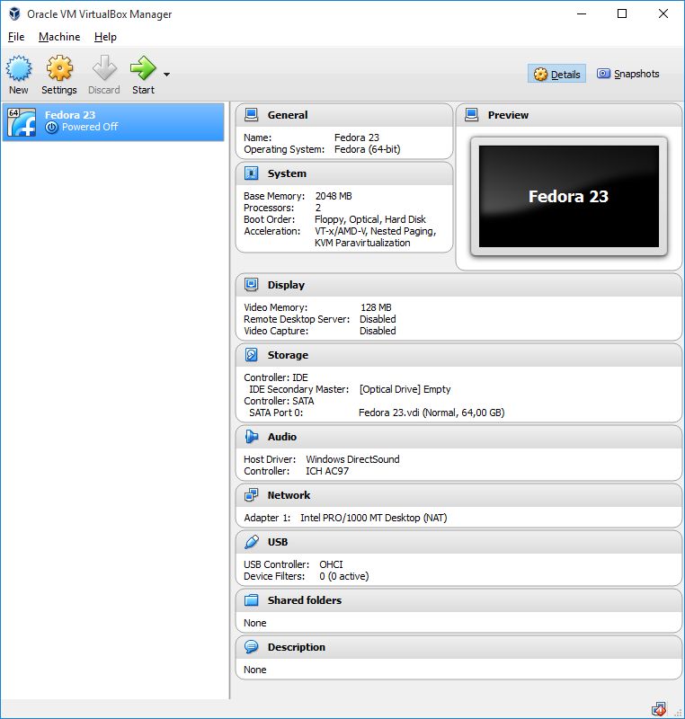Click the System section chip icon
Viewport: 685px width, 719px height.
pyautogui.click(x=252, y=173)
